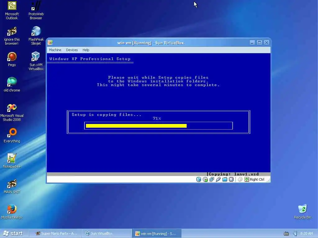Open the Machine menu in VirtualBox

tap(55, 50)
